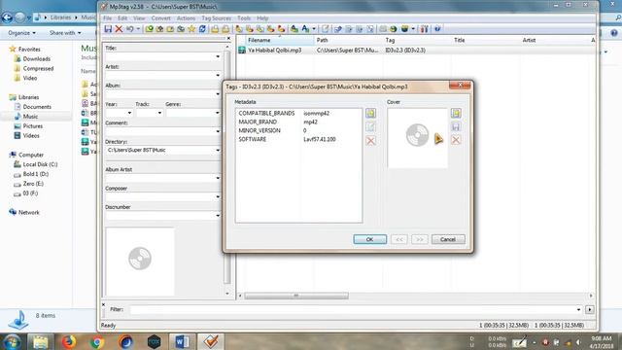This screenshot has height=350, width=622.
Task: Click Edit field icon beside Metadata list
Action: pyautogui.click(x=370, y=127)
